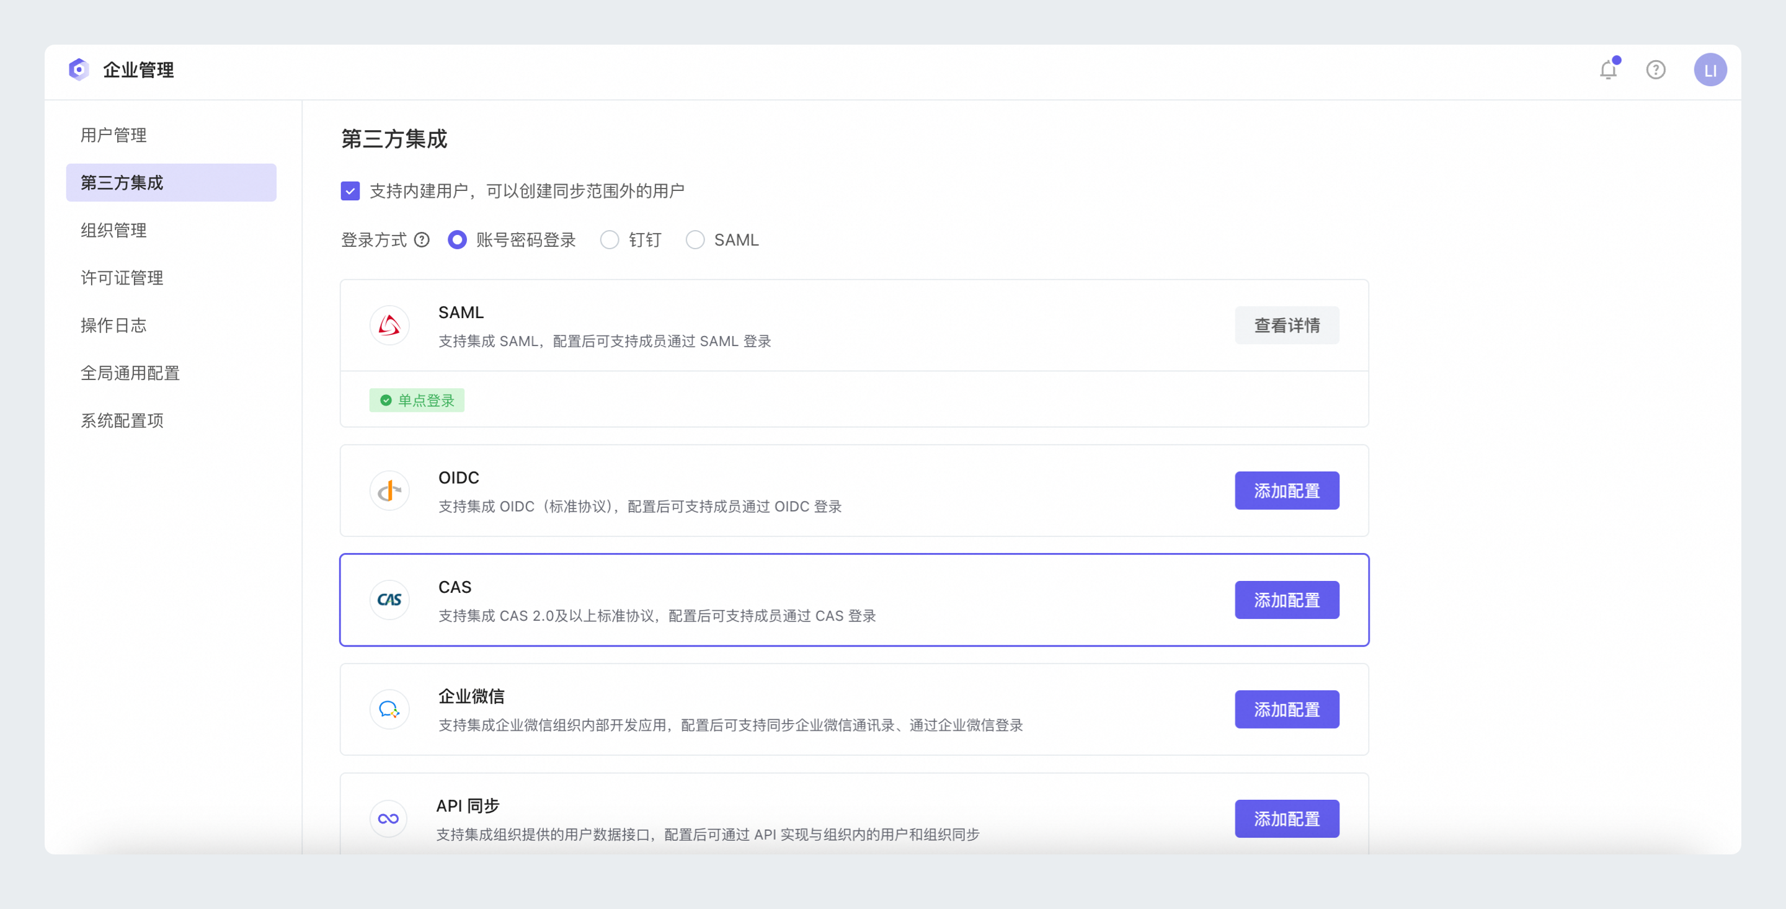The width and height of the screenshot is (1786, 909).
Task: Open 组织管理 sidebar item
Action: (x=171, y=230)
